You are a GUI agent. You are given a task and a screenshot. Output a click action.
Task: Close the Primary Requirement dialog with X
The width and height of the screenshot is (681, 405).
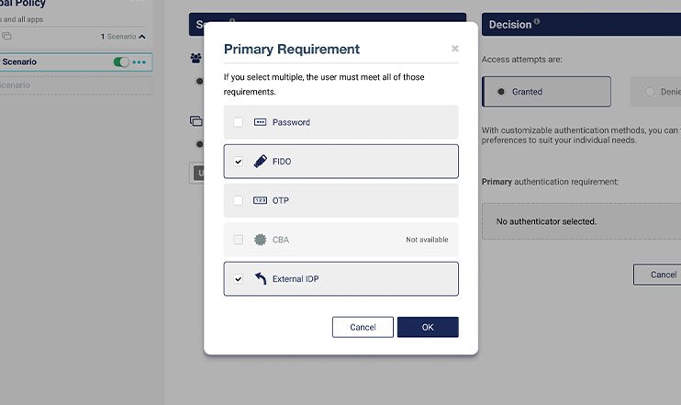coord(455,49)
